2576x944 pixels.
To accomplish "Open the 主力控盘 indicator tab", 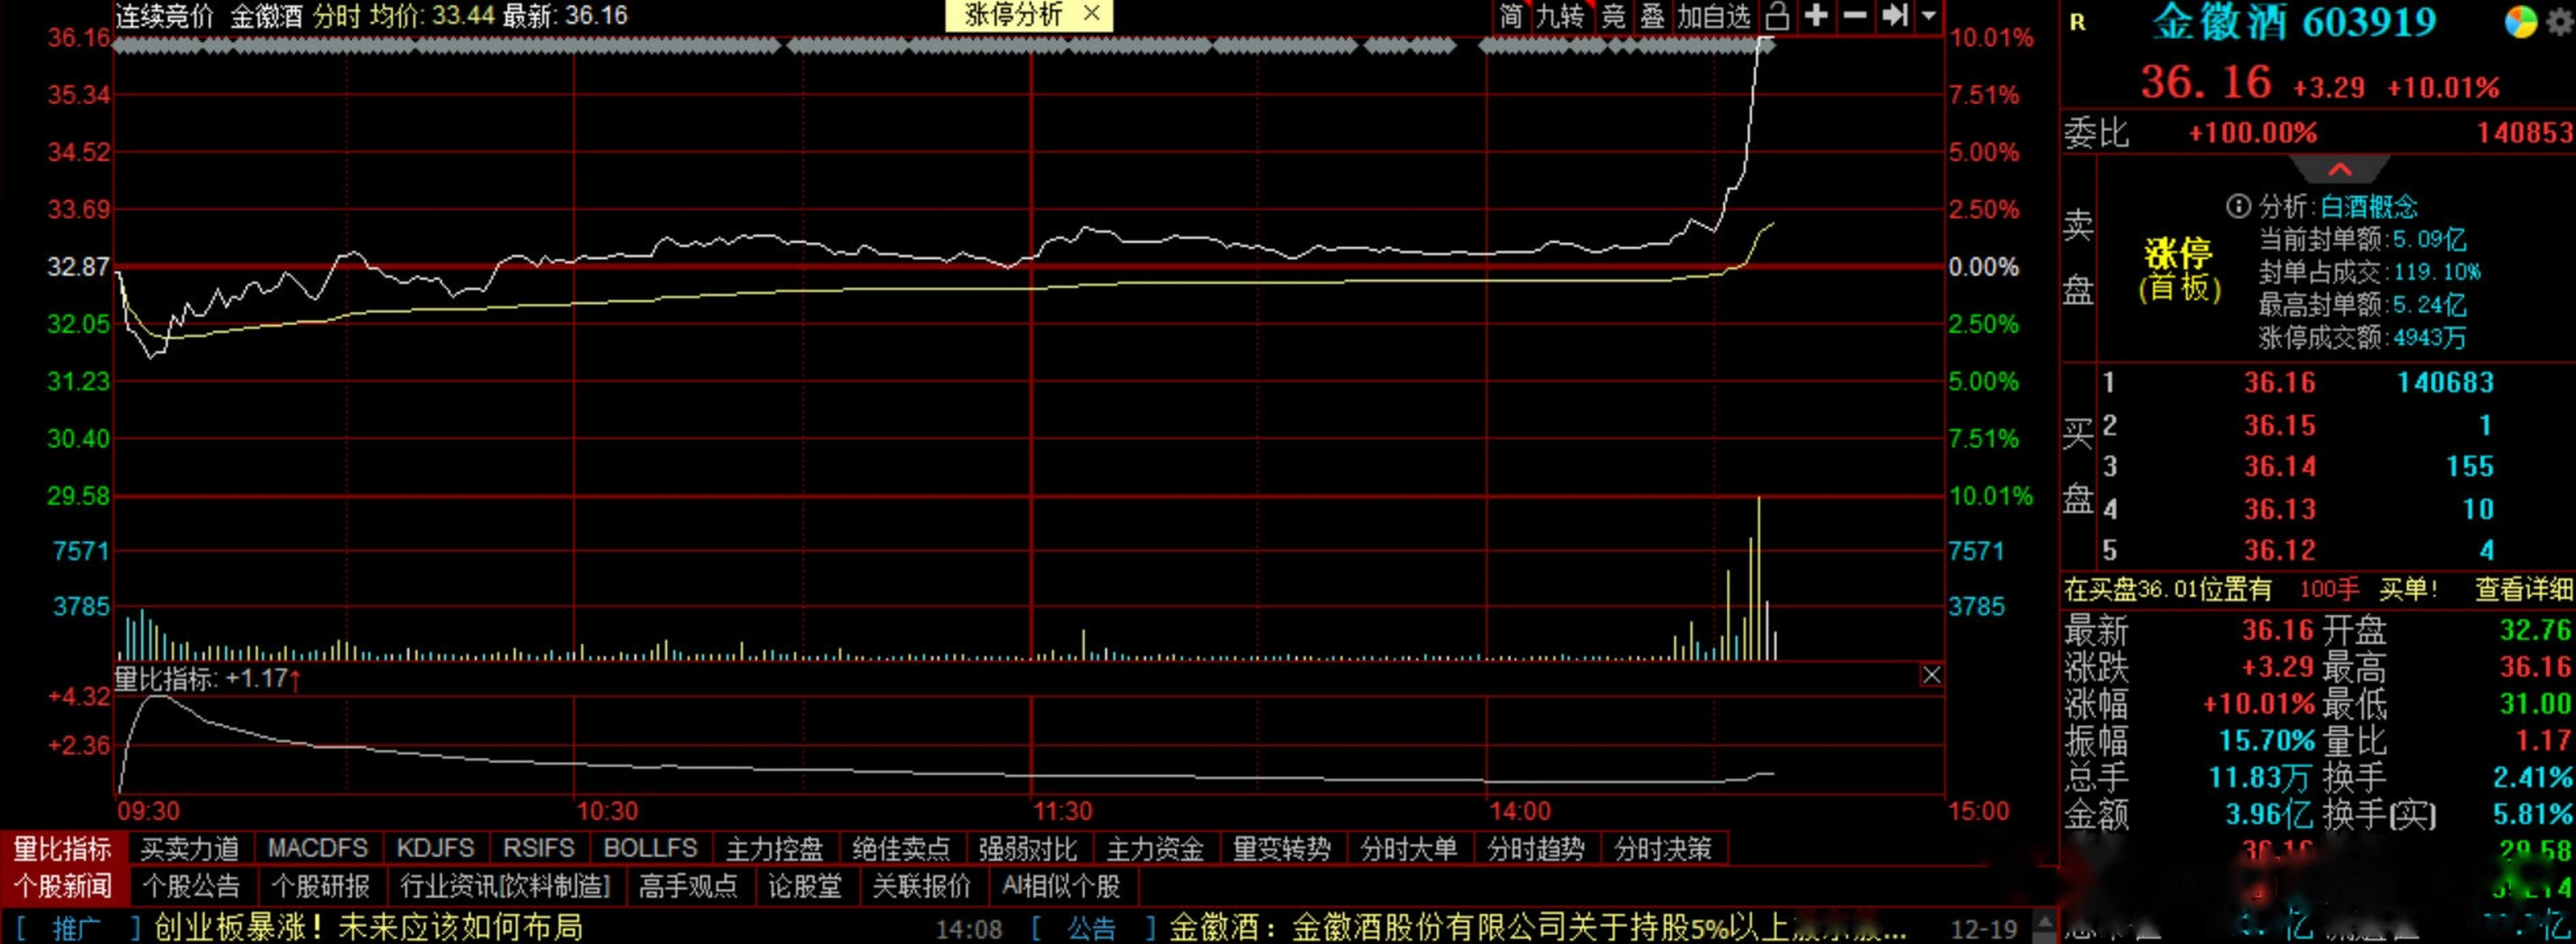I will [x=774, y=849].
